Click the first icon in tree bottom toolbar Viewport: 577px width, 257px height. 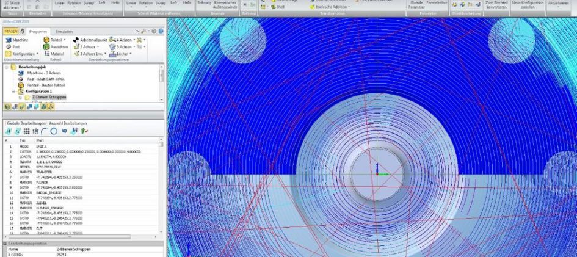(x=7, y=107)
